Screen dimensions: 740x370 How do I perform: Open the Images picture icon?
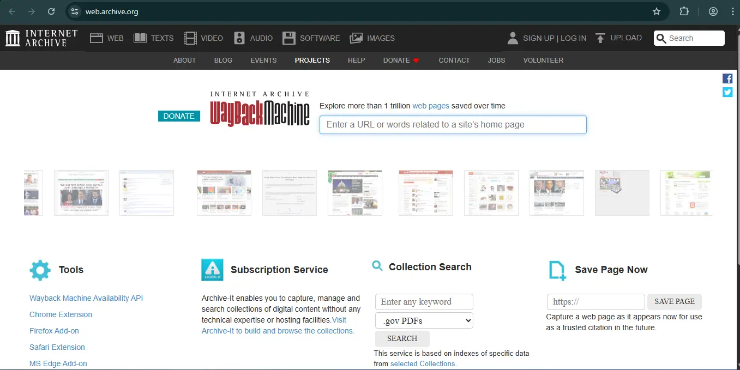(356, 38)
